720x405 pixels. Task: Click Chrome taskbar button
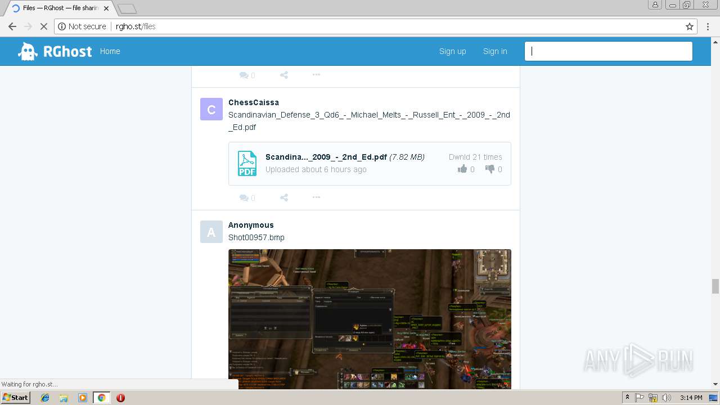click(101, 398)
